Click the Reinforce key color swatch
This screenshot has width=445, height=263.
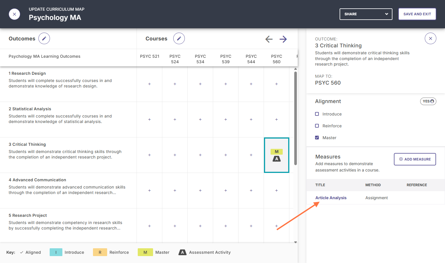point(100,252)
